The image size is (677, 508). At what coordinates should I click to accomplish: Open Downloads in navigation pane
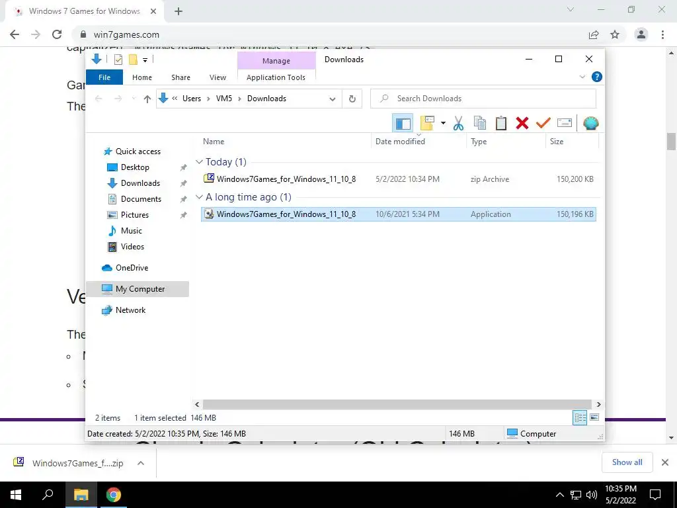click(140, 183)
